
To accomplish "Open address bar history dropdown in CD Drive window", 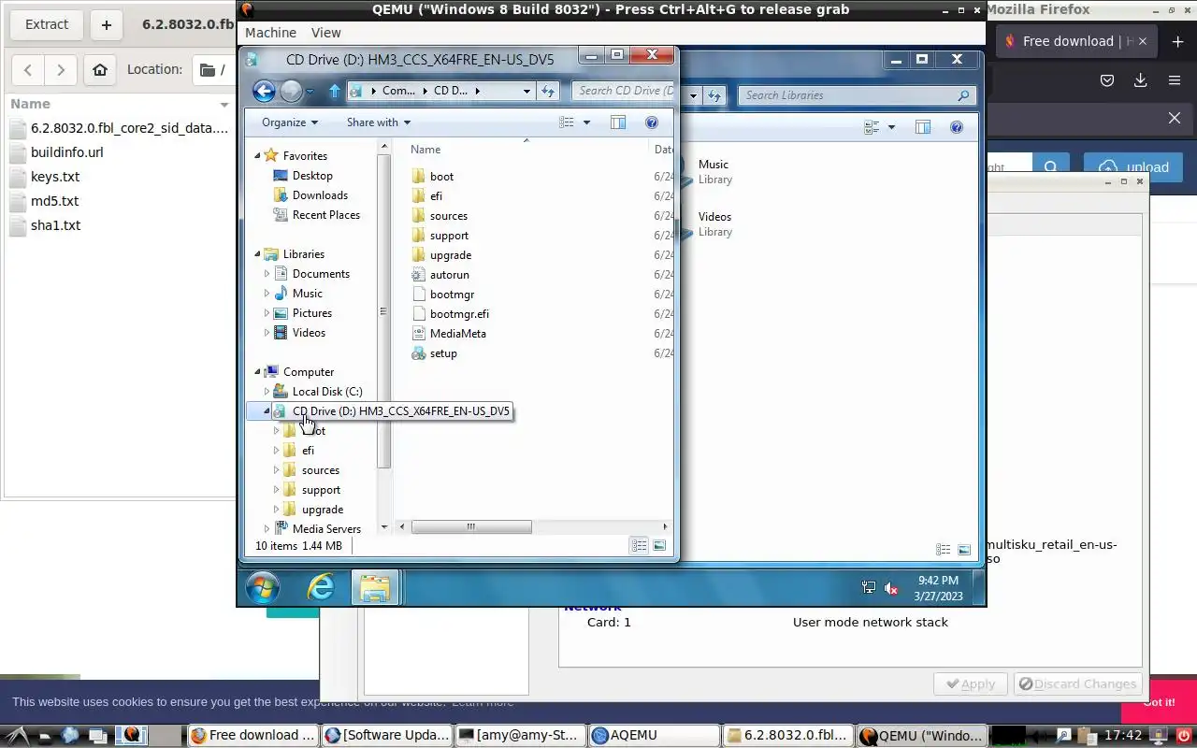I will (x=526, y=91).
